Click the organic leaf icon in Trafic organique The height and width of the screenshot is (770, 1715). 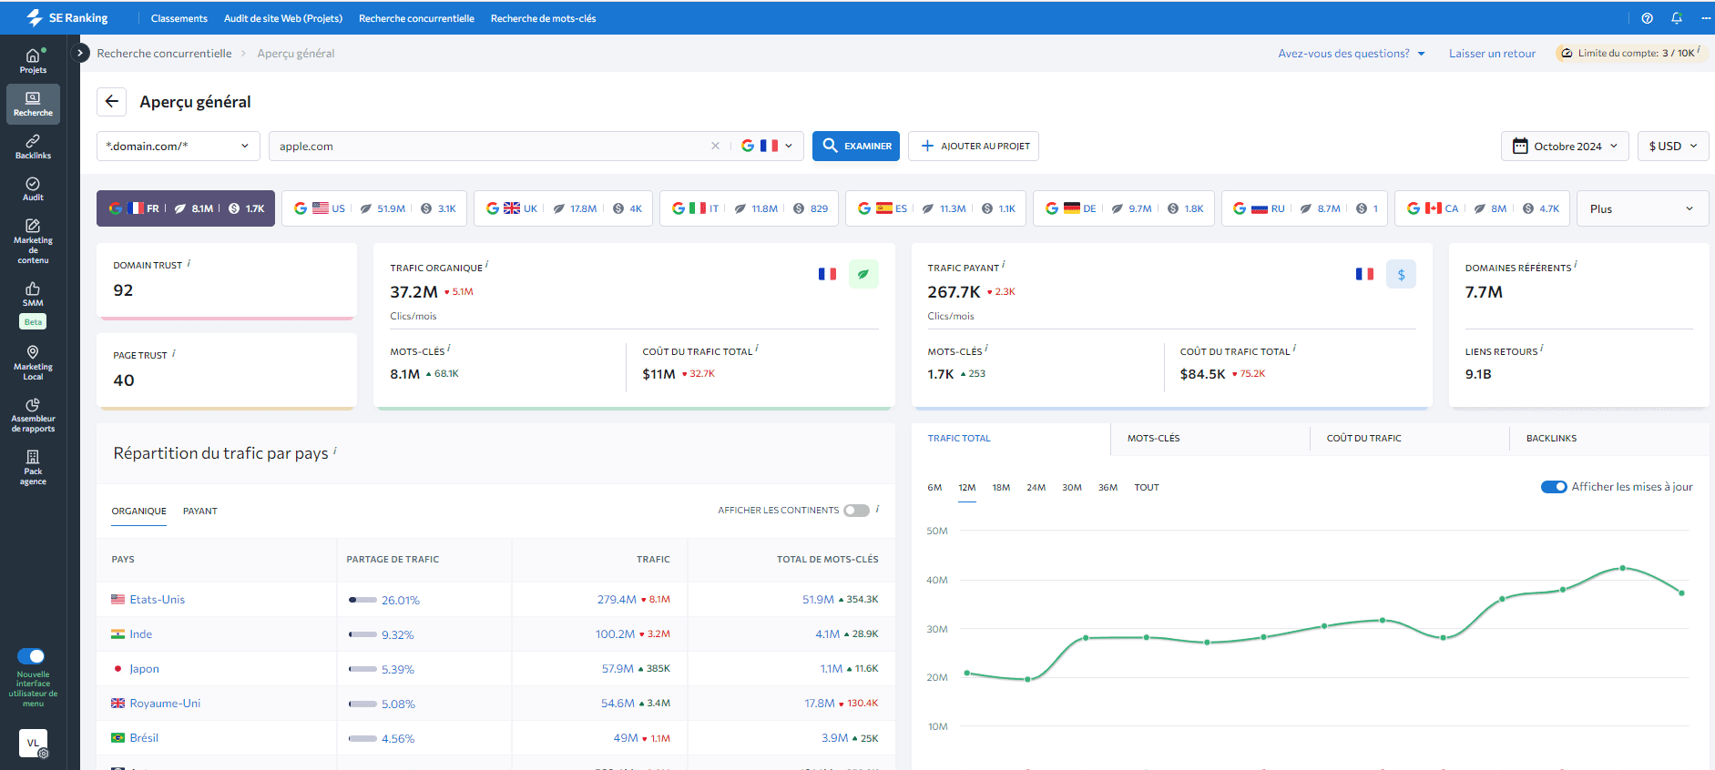[863, 274]
